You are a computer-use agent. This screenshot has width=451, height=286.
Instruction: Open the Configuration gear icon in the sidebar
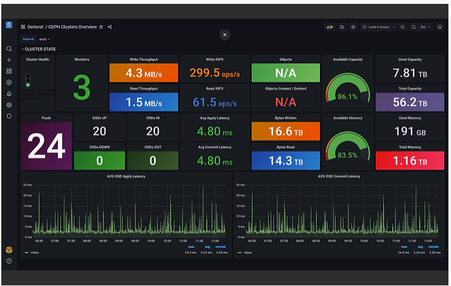[x=9, y=105]
